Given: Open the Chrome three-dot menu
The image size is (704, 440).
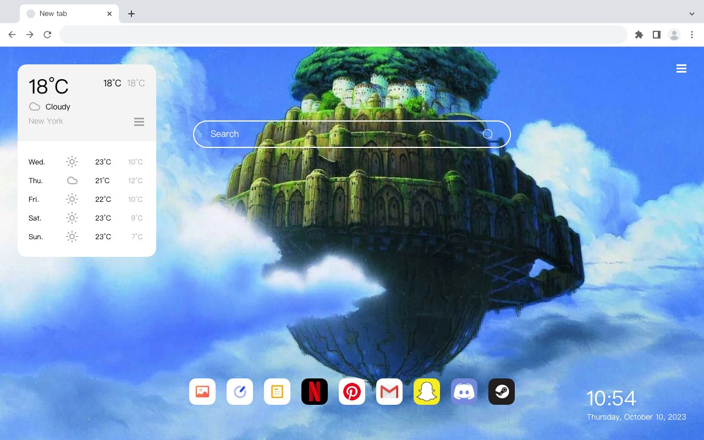Looking at the screenshot, I should tap(692, 35).
